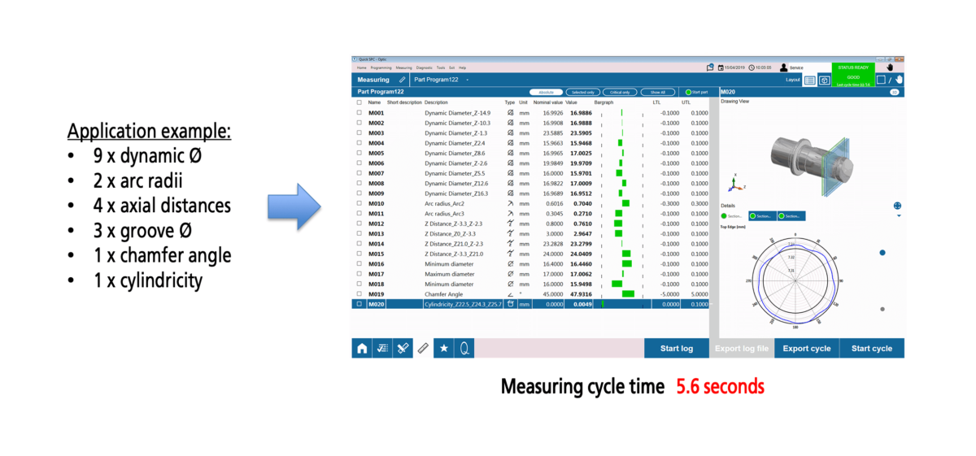Click the minimum diameter type icon for M016
The width and height of the screenshot is (976, 456).
point(511,264)
